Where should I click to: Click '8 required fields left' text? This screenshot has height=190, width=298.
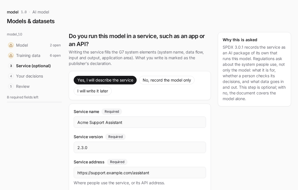(x=23, y=97)
